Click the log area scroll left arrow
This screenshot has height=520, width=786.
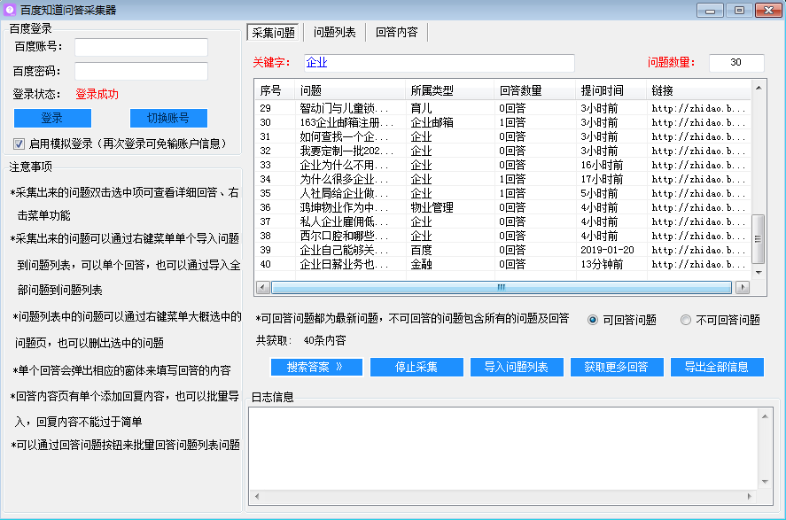(x=257, y=496)
